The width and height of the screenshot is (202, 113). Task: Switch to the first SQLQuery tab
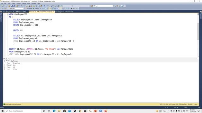[15, 12]
